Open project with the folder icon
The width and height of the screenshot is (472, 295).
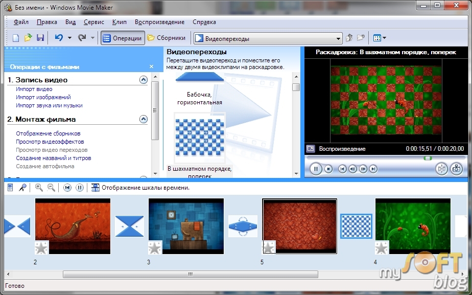[x=28, y=38]
